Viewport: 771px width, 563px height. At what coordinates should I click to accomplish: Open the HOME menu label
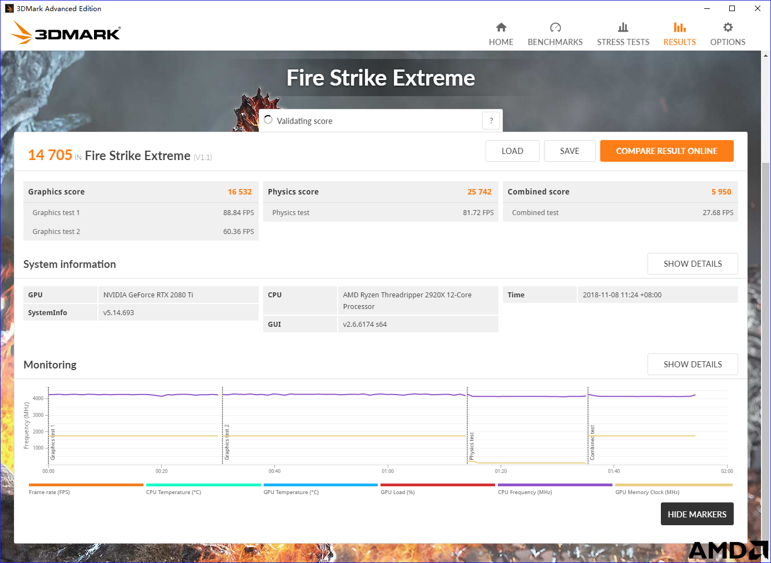501,42
